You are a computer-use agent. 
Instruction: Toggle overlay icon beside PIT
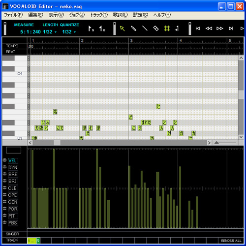[x=4, y=215]
